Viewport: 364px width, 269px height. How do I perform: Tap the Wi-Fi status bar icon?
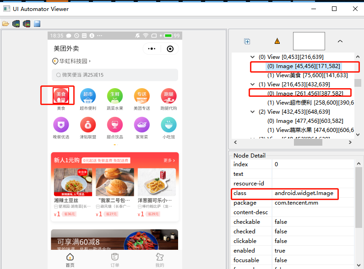coord(146,36)
